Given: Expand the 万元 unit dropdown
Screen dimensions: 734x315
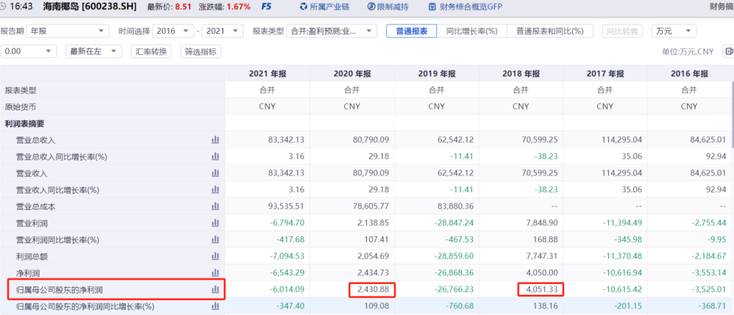Looking at the screenshot, I should (x=674, y=31).
